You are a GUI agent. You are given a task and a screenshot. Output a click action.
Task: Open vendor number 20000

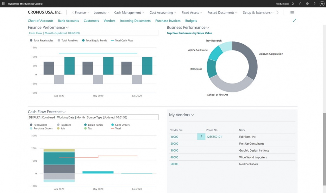[174, 144]
